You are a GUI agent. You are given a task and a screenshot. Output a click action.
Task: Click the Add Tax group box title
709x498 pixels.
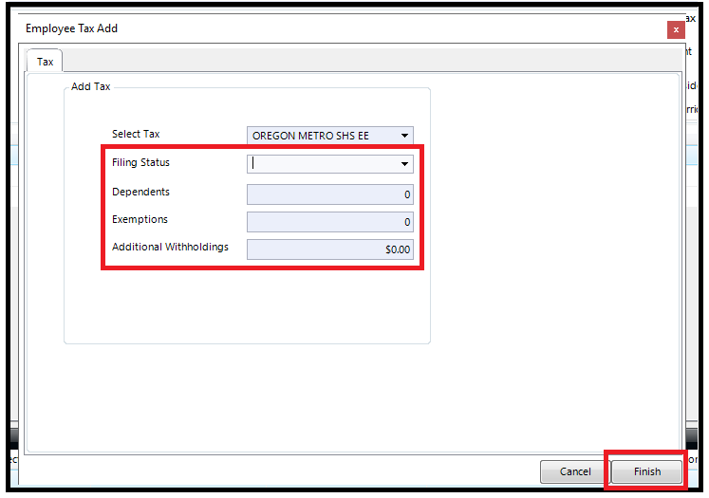pyautogui.click(x=90, y=86)
